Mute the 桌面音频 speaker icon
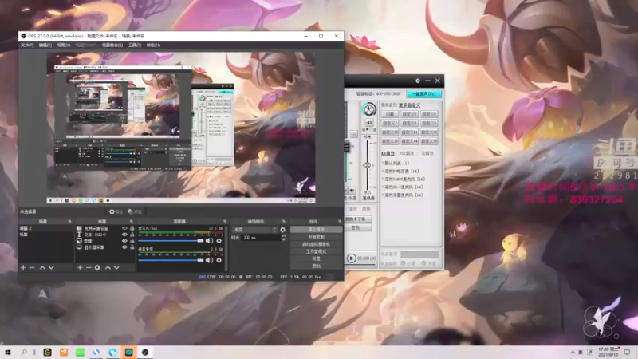Image resolution: width=638 pixels, height=359 pixels. (x=209, y=260)
